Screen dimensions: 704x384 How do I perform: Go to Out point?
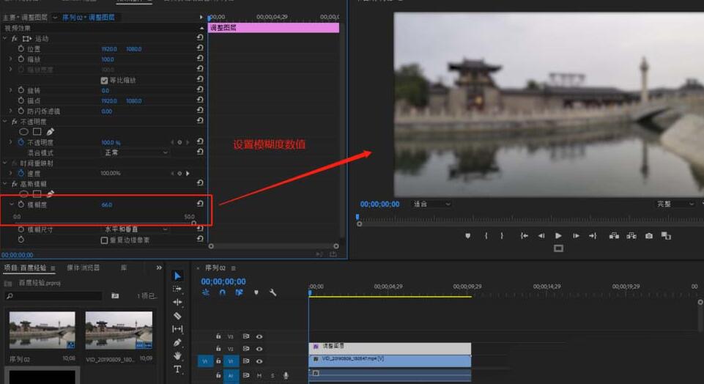click(593, 236)
